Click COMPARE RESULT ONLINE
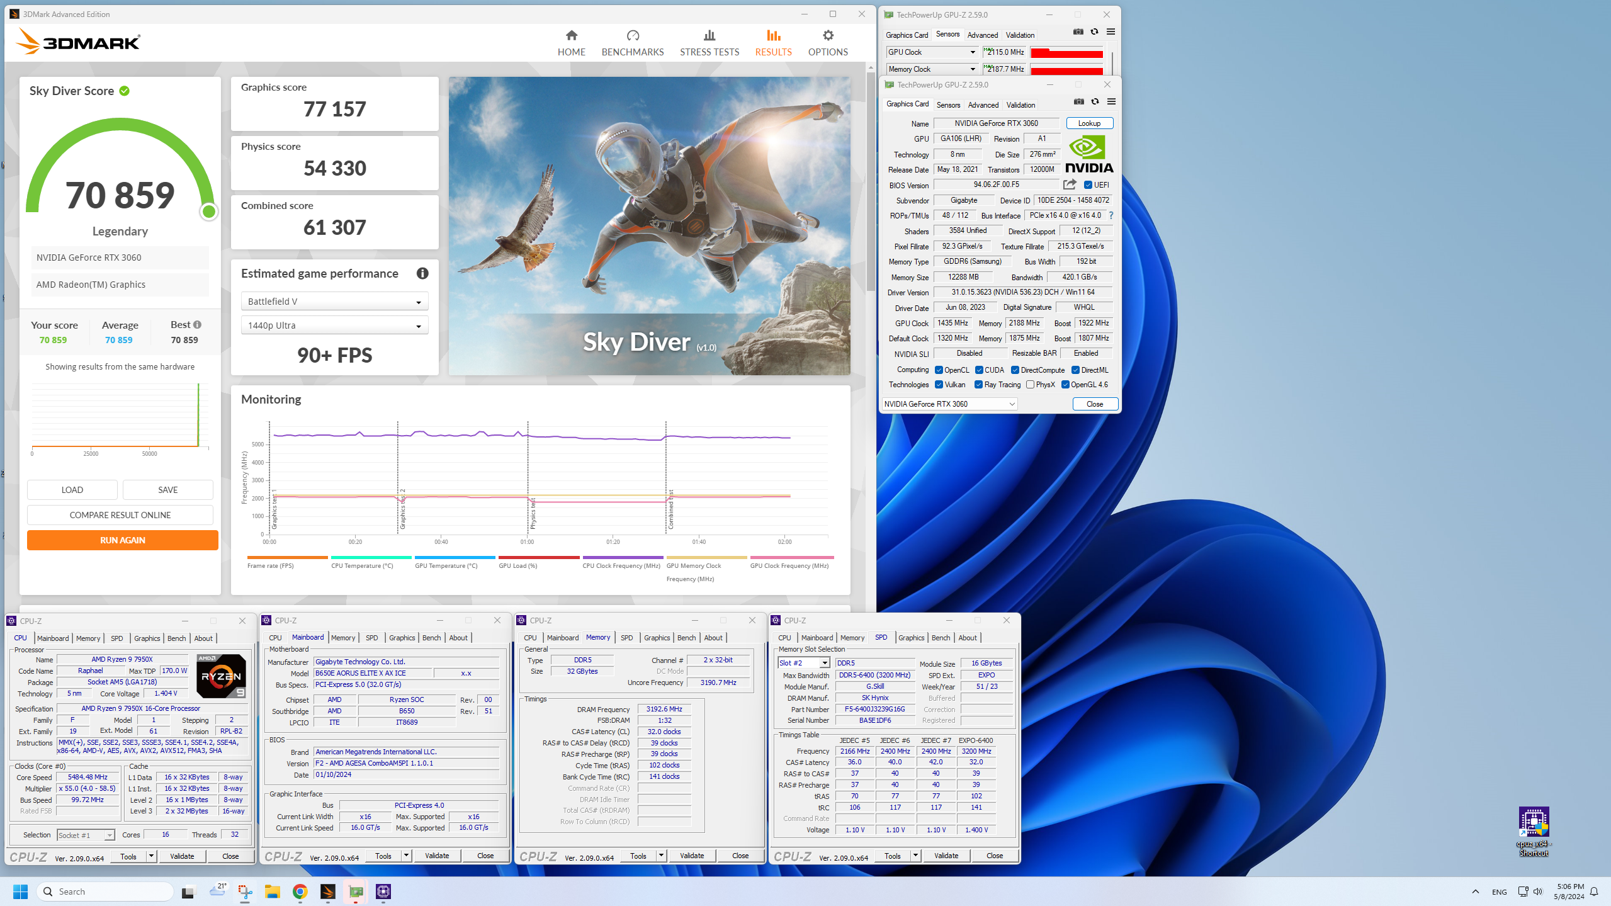This screenshot has height=906, width=1611. pos(120,515)
